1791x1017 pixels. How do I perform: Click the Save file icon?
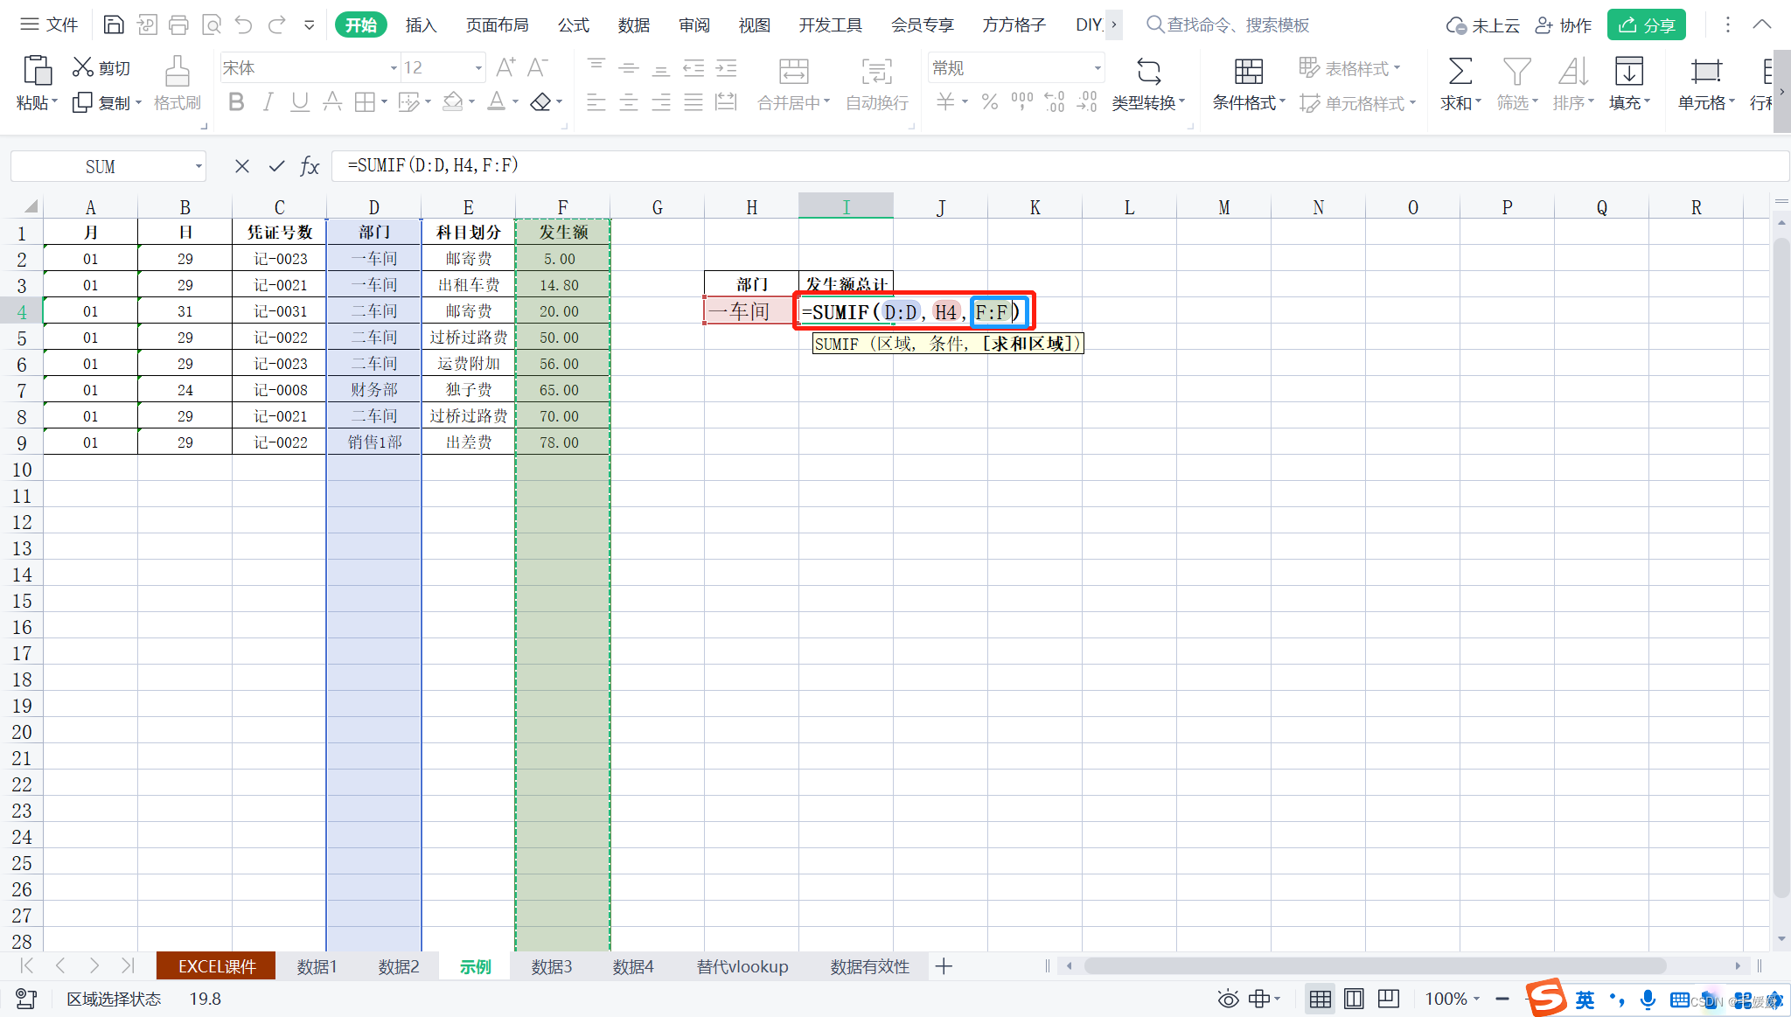(x=113, y=24)
